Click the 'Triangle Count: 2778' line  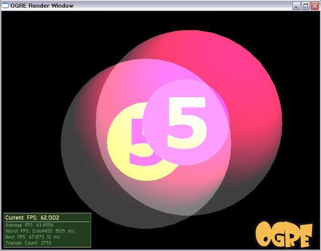pos(28,243)
